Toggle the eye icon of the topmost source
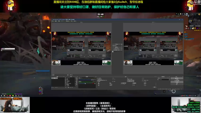 pos(75,78)
